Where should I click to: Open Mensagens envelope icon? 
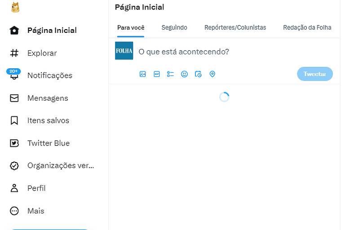pyautogui.click(x=14, y=98)
